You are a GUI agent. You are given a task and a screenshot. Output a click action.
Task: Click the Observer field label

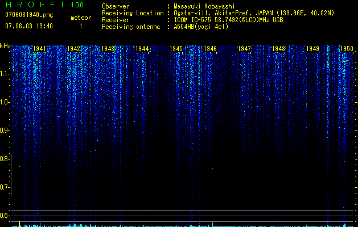pyautogui.click(x=116, y=6)
